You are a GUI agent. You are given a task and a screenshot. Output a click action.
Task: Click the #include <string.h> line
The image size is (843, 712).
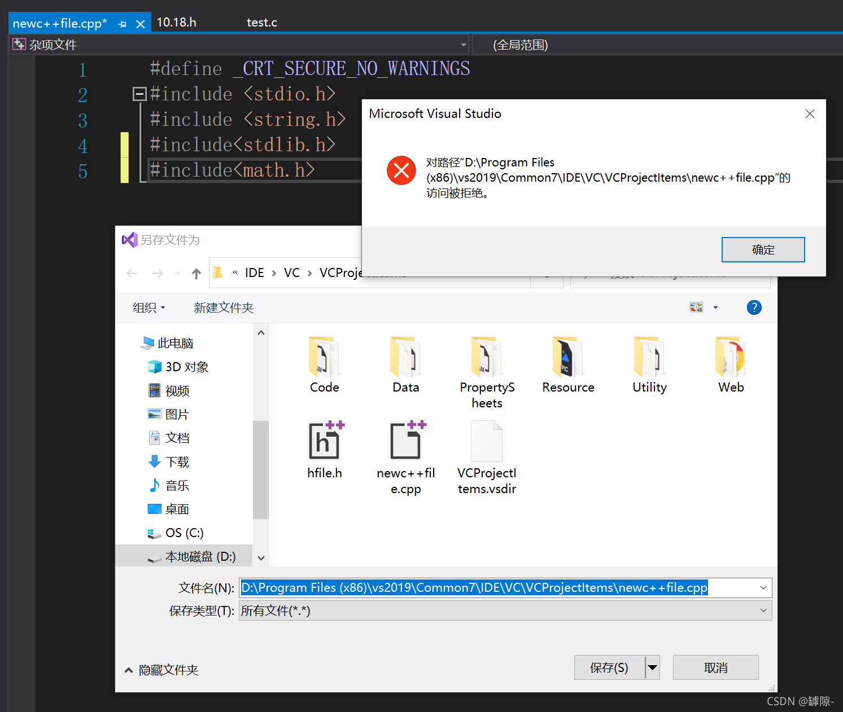[x=248, y=120]
